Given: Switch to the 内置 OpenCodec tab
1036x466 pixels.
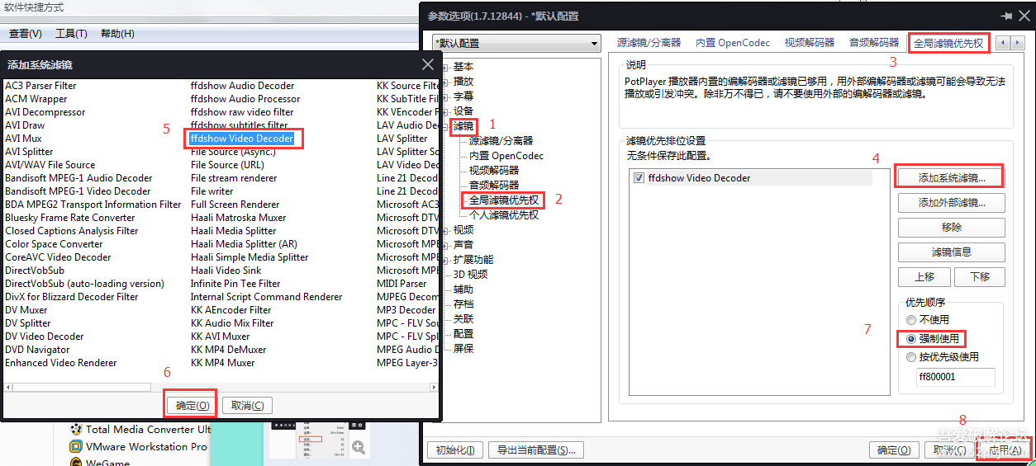Looking at the screenshot, I should pos(733,43).
